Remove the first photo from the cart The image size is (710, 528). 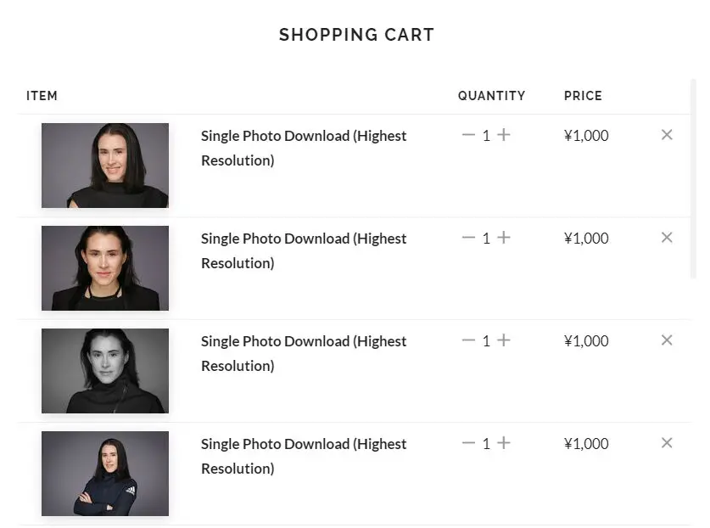point(667,134)
